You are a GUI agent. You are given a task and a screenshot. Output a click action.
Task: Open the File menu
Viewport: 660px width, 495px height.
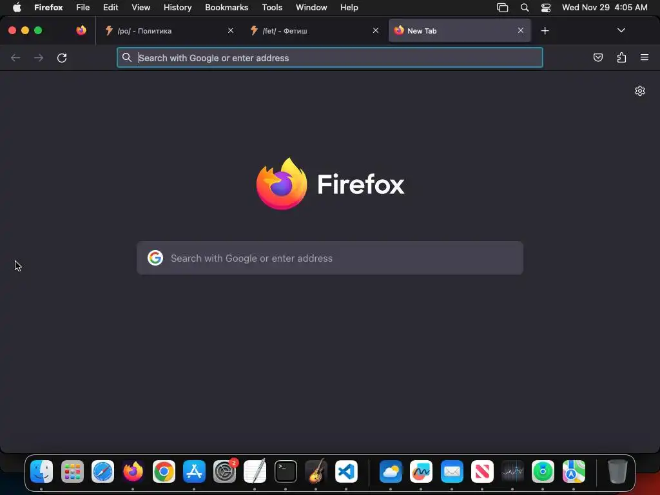83,8
